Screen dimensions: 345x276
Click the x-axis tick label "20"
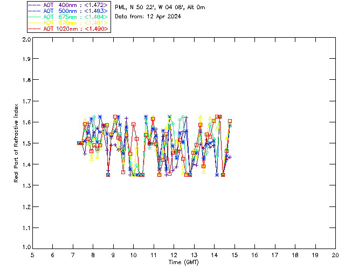coord(335,255)
